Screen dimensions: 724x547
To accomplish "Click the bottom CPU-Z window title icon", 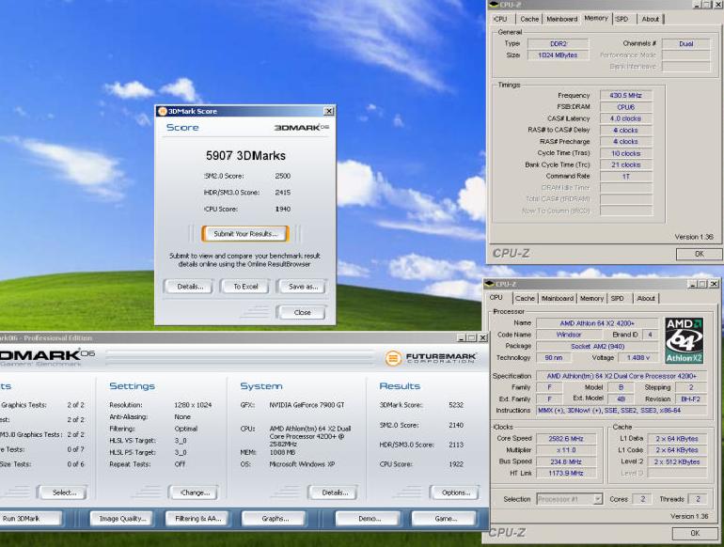I will click(x=490, y=284).
